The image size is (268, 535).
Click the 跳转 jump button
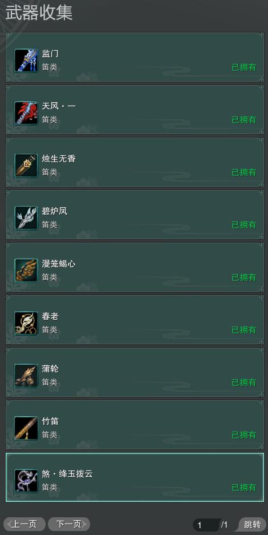pos(253,524)
